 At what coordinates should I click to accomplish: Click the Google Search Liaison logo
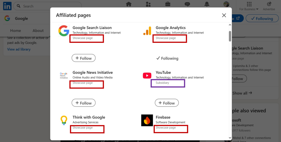point(64,31)
